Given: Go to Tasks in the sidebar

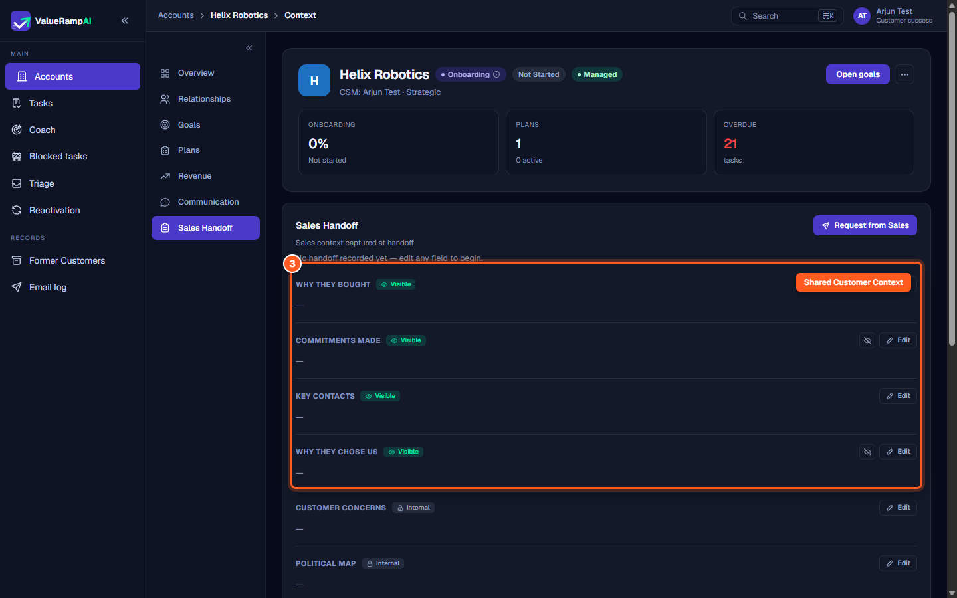Looking at the screenshot, I should click(x=72, y=103).
